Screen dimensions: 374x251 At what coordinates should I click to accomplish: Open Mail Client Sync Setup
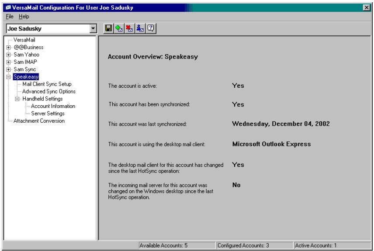point(47,84)
